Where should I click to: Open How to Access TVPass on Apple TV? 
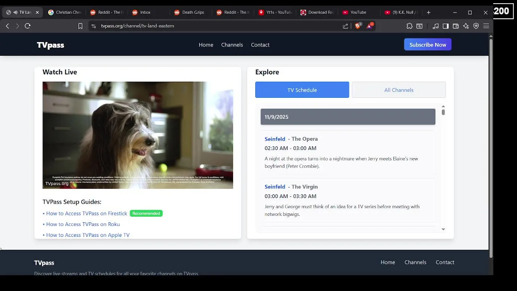[x=88, y=235]
